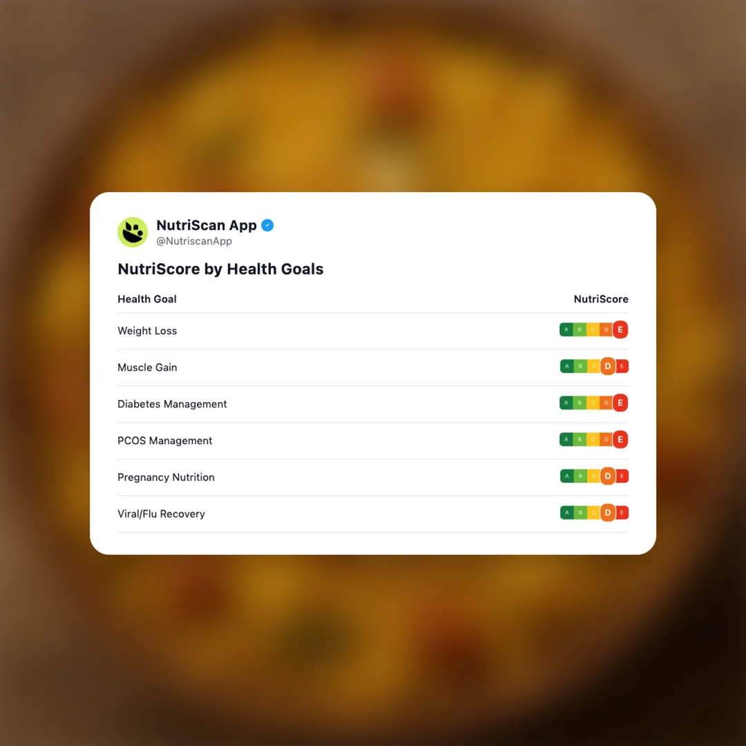The width and height of the screenshot is (746, 746).
Task: Click the highlighted E grade for Weight Loss
Action: click(x=620, y=330)
